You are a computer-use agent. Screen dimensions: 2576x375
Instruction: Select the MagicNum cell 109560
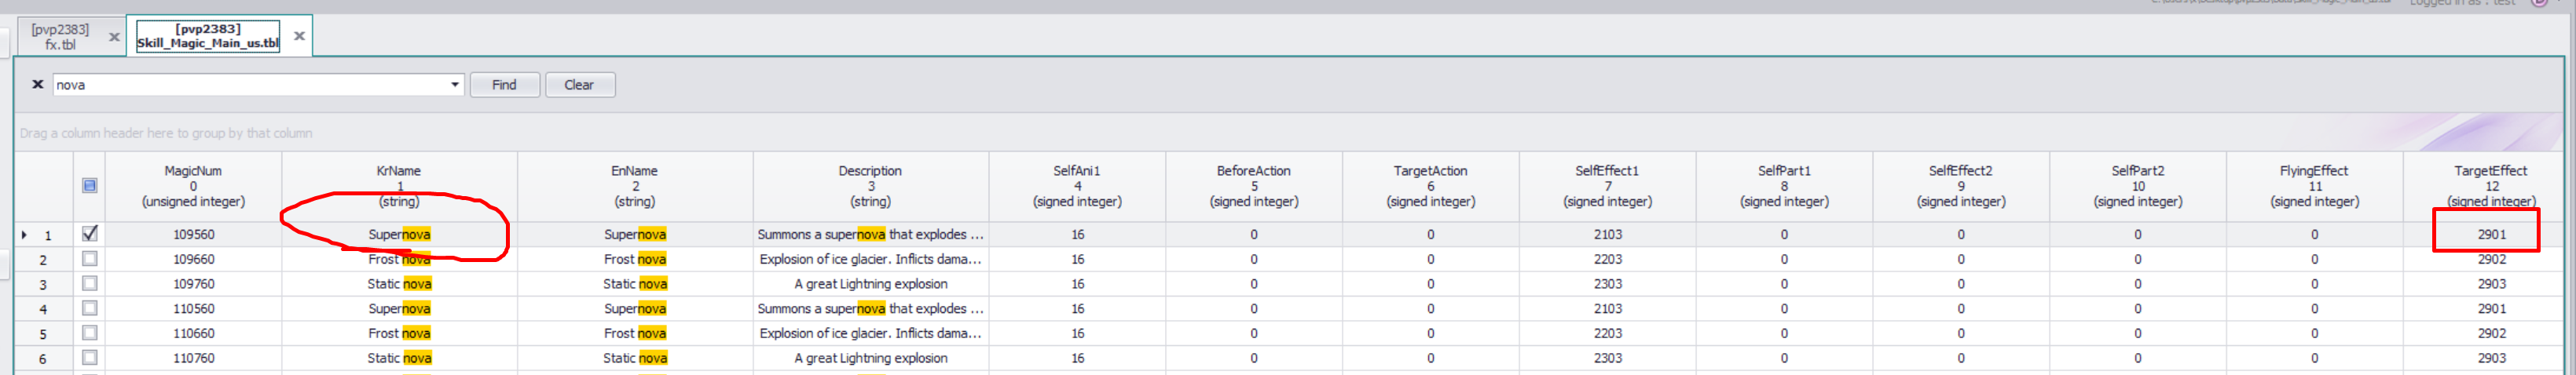coord(193,235)
